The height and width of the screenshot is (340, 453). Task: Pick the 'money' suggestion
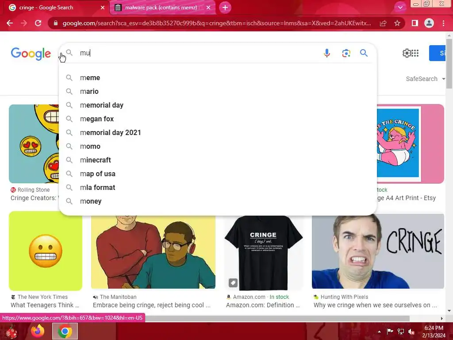click(x=218, y=201)
